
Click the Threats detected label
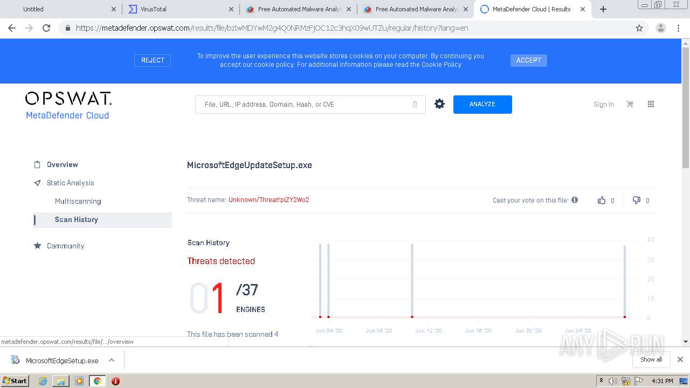tap(221, 261)
